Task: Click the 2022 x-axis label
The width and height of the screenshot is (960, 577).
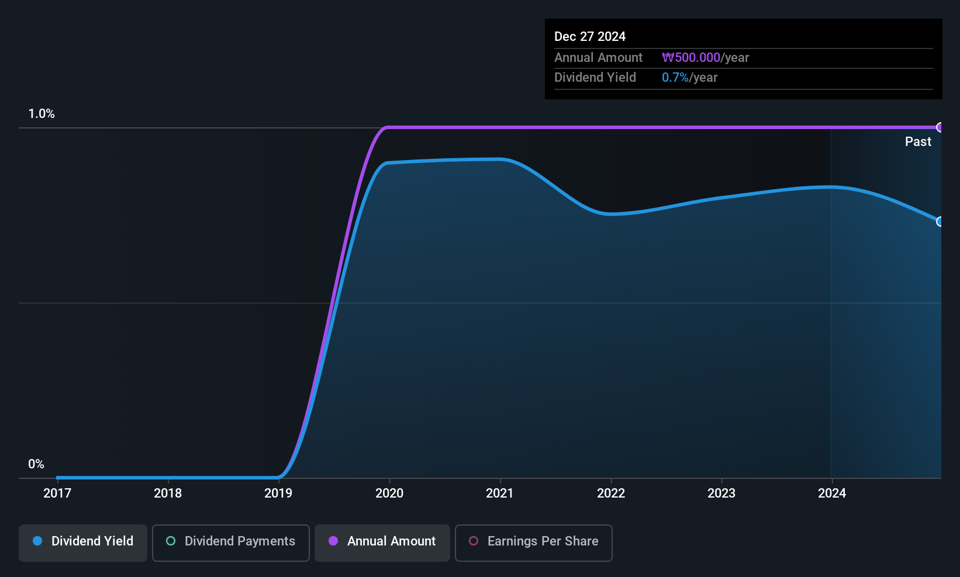Action: click(611, 493)
